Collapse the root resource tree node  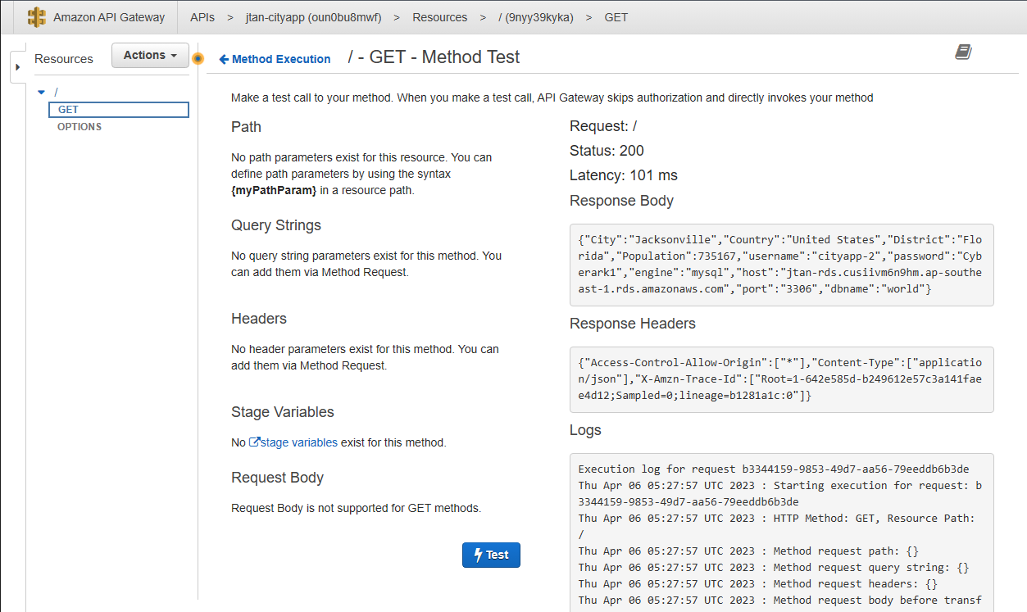click(x=41, y=92)
